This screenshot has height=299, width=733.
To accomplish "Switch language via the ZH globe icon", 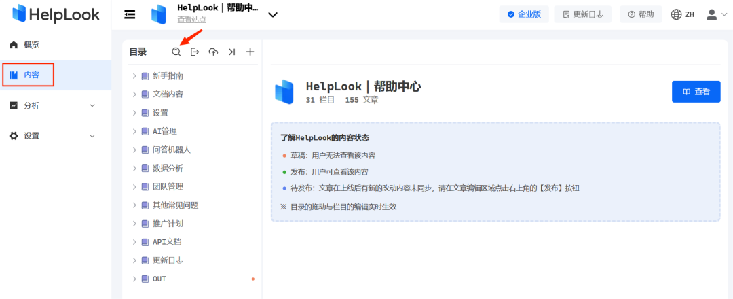I will (x=683, y=14).
